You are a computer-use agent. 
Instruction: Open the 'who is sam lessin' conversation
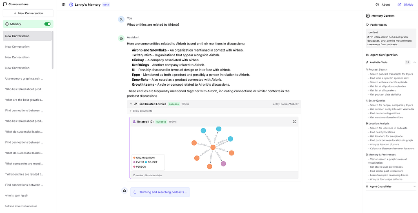point(17,195)
